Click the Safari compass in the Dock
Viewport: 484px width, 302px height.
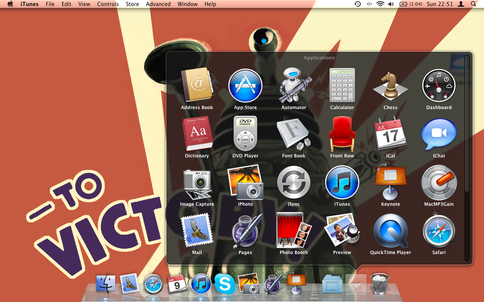[x=153, y=284]
